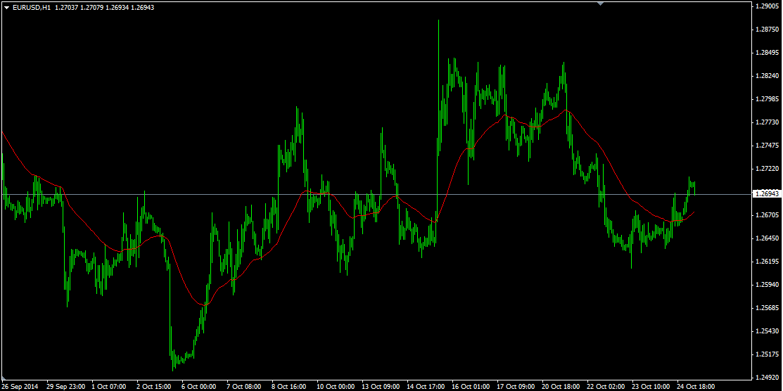Click the chart shift triangle marker at top

600,4
